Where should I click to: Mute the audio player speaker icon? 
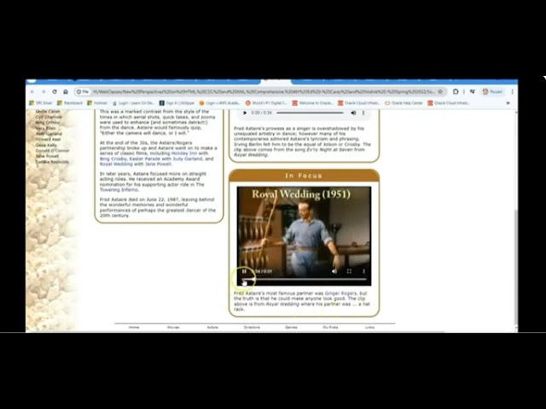tap(353, 112)
